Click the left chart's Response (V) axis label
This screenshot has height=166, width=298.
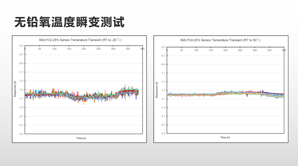[15, 88]
